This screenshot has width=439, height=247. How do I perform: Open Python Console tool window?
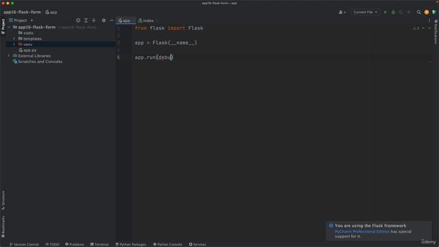167,244
